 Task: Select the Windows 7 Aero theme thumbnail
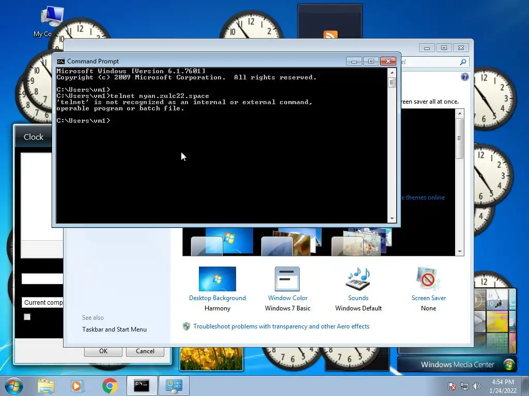[x=222, y=242]
